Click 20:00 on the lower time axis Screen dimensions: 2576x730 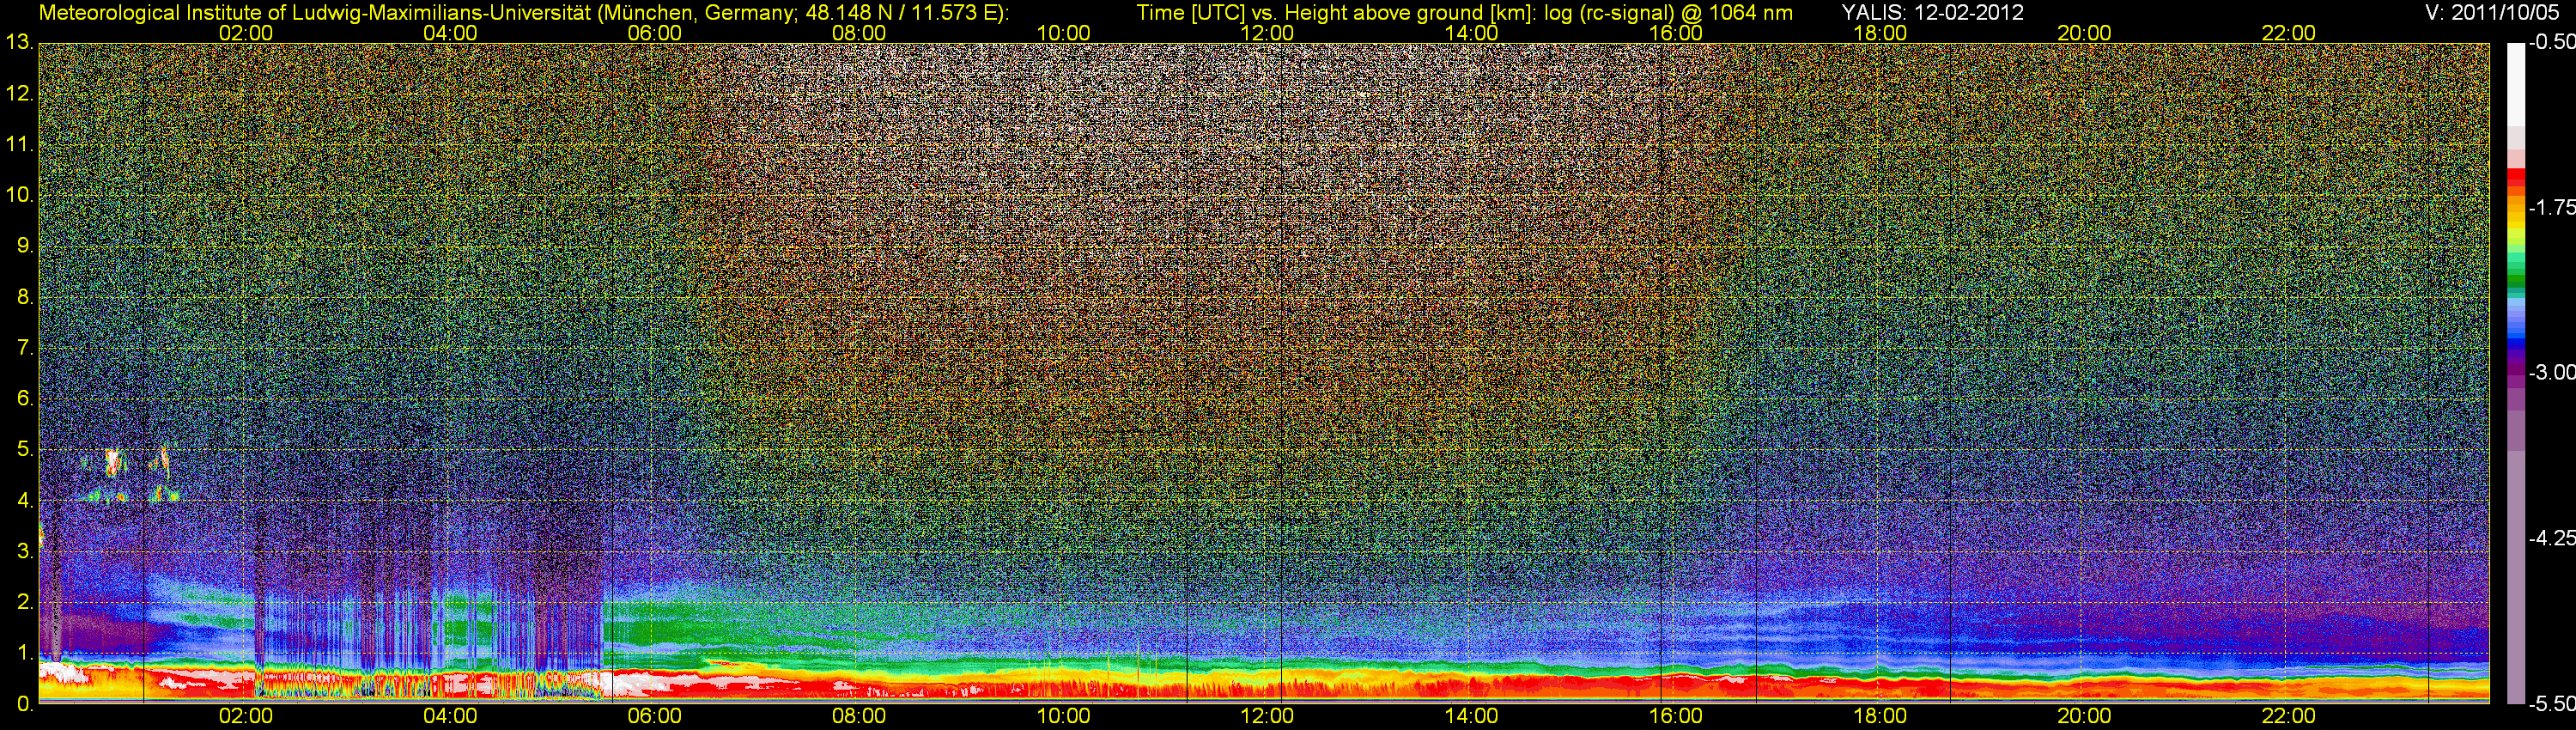point(2084,716)
